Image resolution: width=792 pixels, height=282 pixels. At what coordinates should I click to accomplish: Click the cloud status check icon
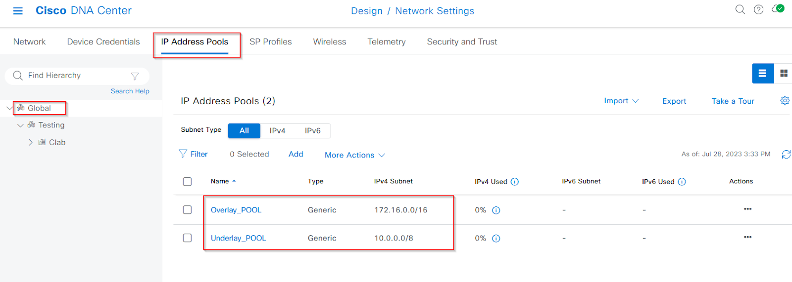pyautogui.click(x=778, y=9)
